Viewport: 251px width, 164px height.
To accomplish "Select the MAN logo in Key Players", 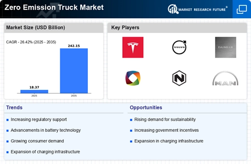I will click(x=225, y=78).
